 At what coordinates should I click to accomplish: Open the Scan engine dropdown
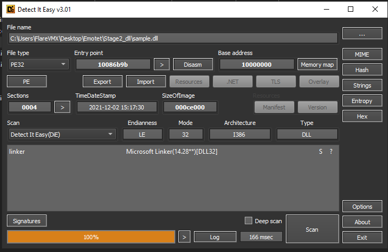tap(62, 135)
